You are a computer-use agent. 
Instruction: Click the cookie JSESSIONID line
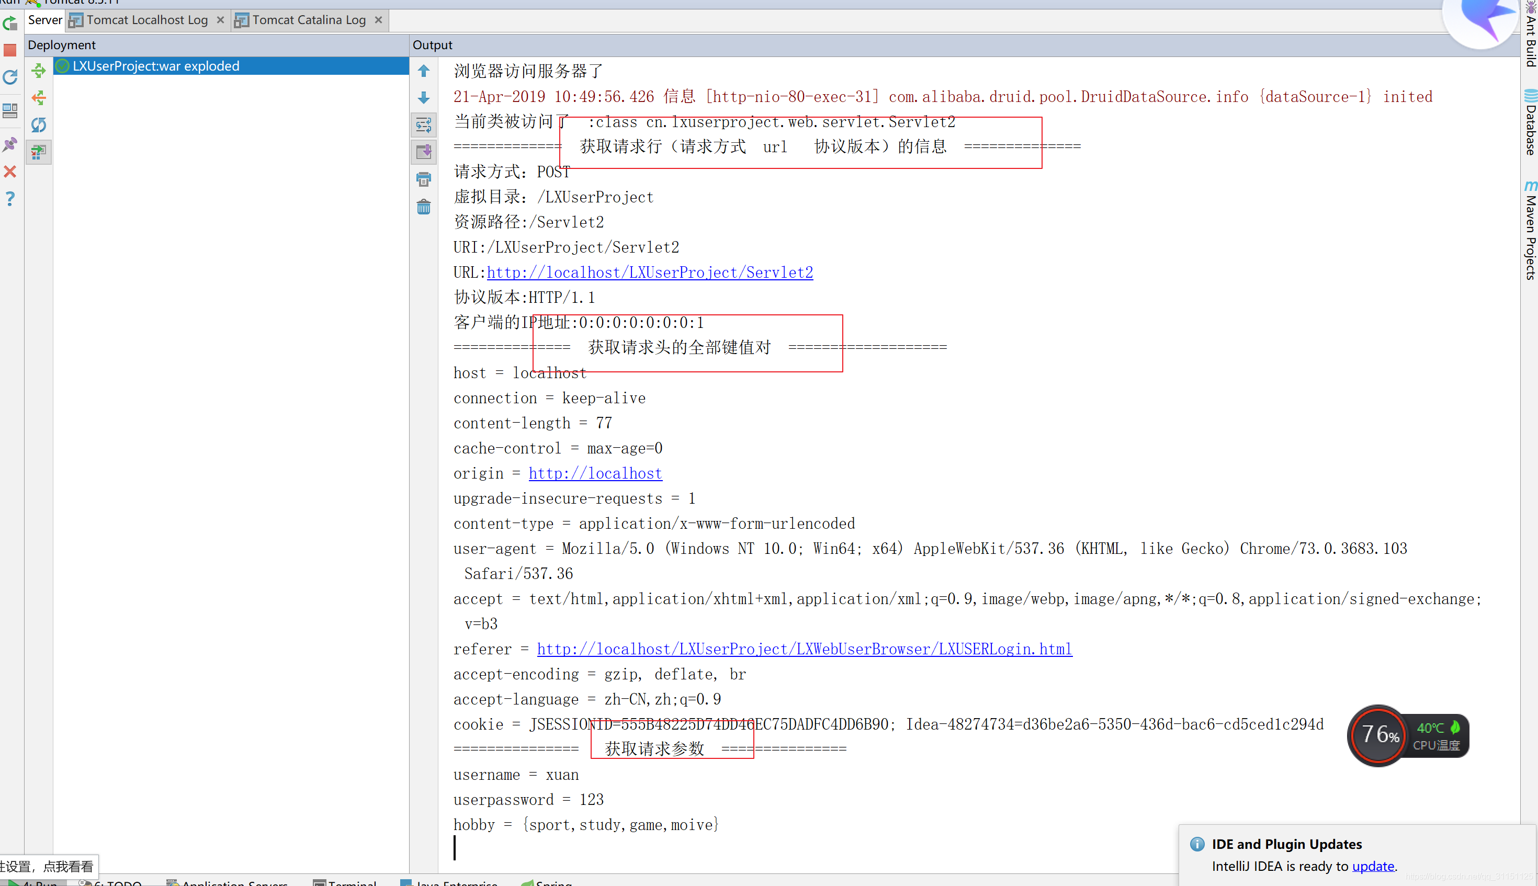tap(889, 725)
